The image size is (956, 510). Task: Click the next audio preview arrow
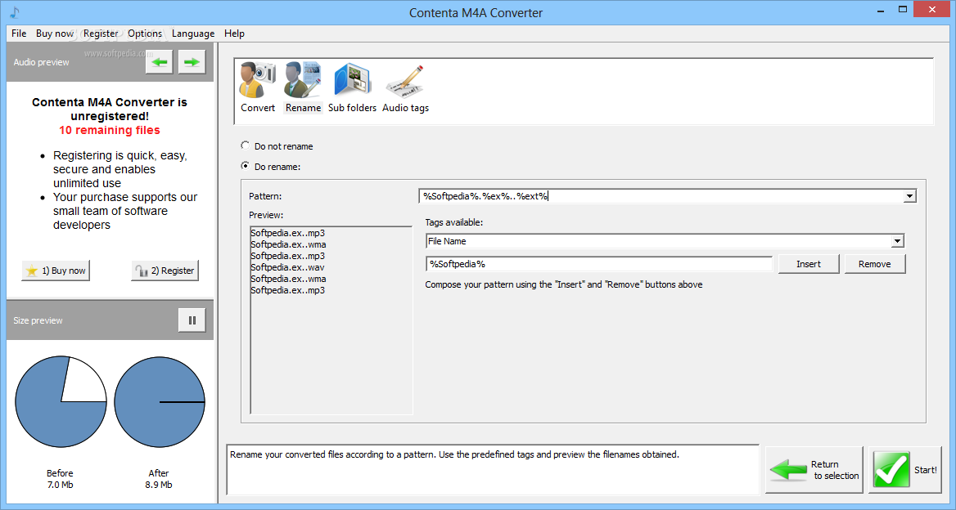[x=192, y=62]
